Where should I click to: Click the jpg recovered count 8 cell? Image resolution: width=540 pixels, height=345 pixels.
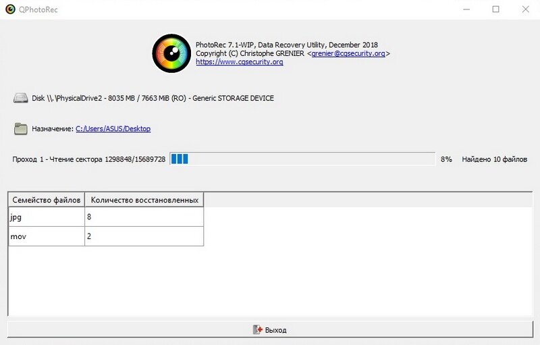click(144, 217)
